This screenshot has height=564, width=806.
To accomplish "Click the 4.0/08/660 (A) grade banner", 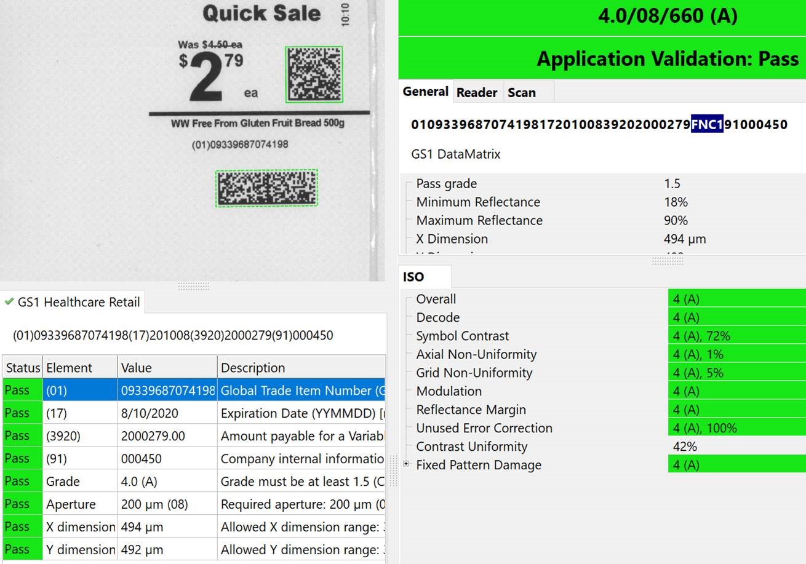I will click(x=602, y=17).
